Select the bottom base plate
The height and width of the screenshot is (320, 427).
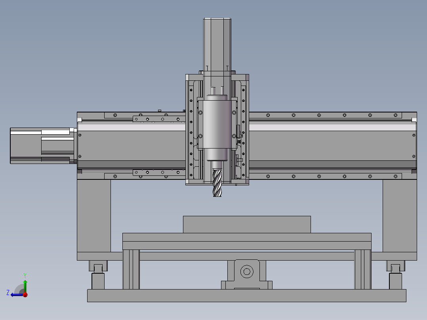click(247, 295)
